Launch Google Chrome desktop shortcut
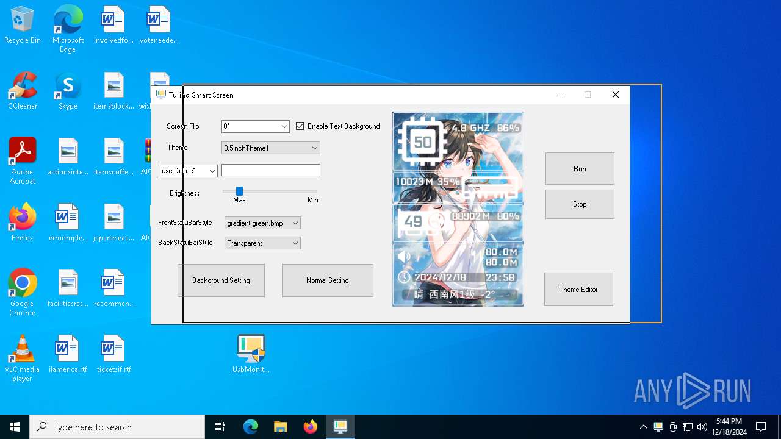Image resolution: width=781 pixels, height=439 pixels. pyautogui.click(x=23, y=293)
